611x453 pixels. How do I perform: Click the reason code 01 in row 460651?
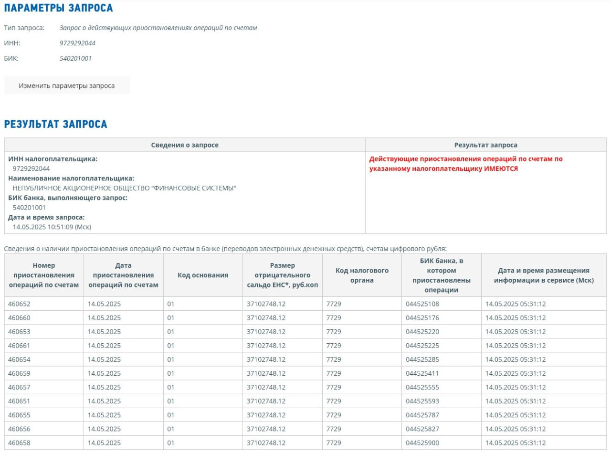coord(171,401)
